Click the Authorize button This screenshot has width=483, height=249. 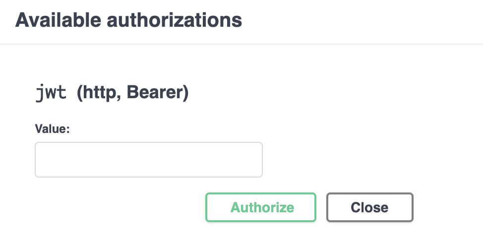click(x=261, y=207)
